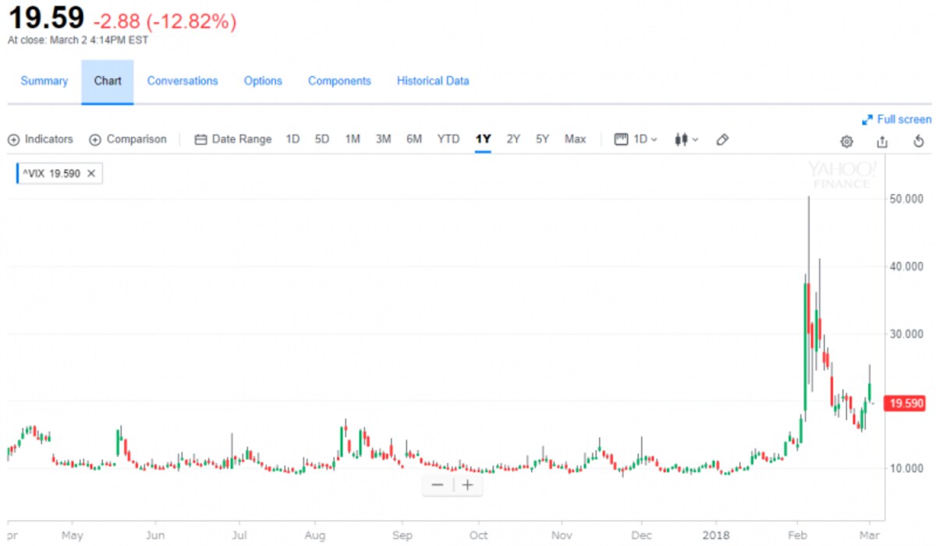Remove the ^VIX symbol tag
The image size is (936, 546).
pyautogui.click(x=90, y=174)
